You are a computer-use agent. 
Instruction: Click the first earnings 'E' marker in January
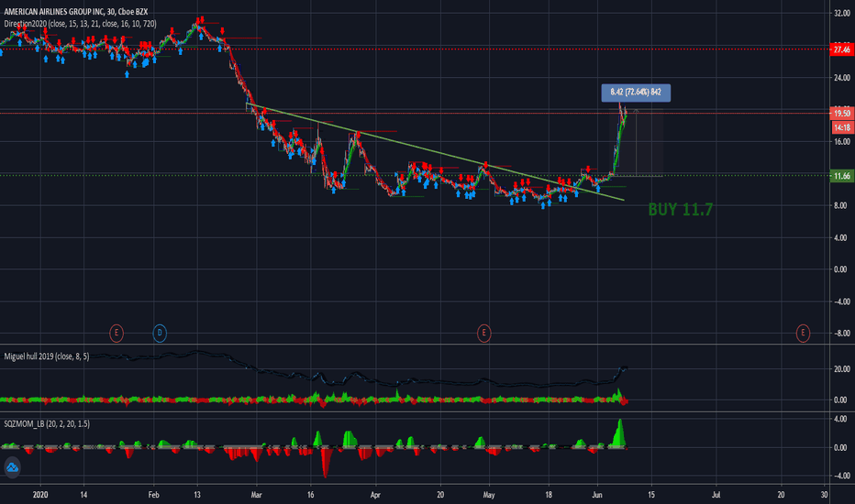pos(117,333)
